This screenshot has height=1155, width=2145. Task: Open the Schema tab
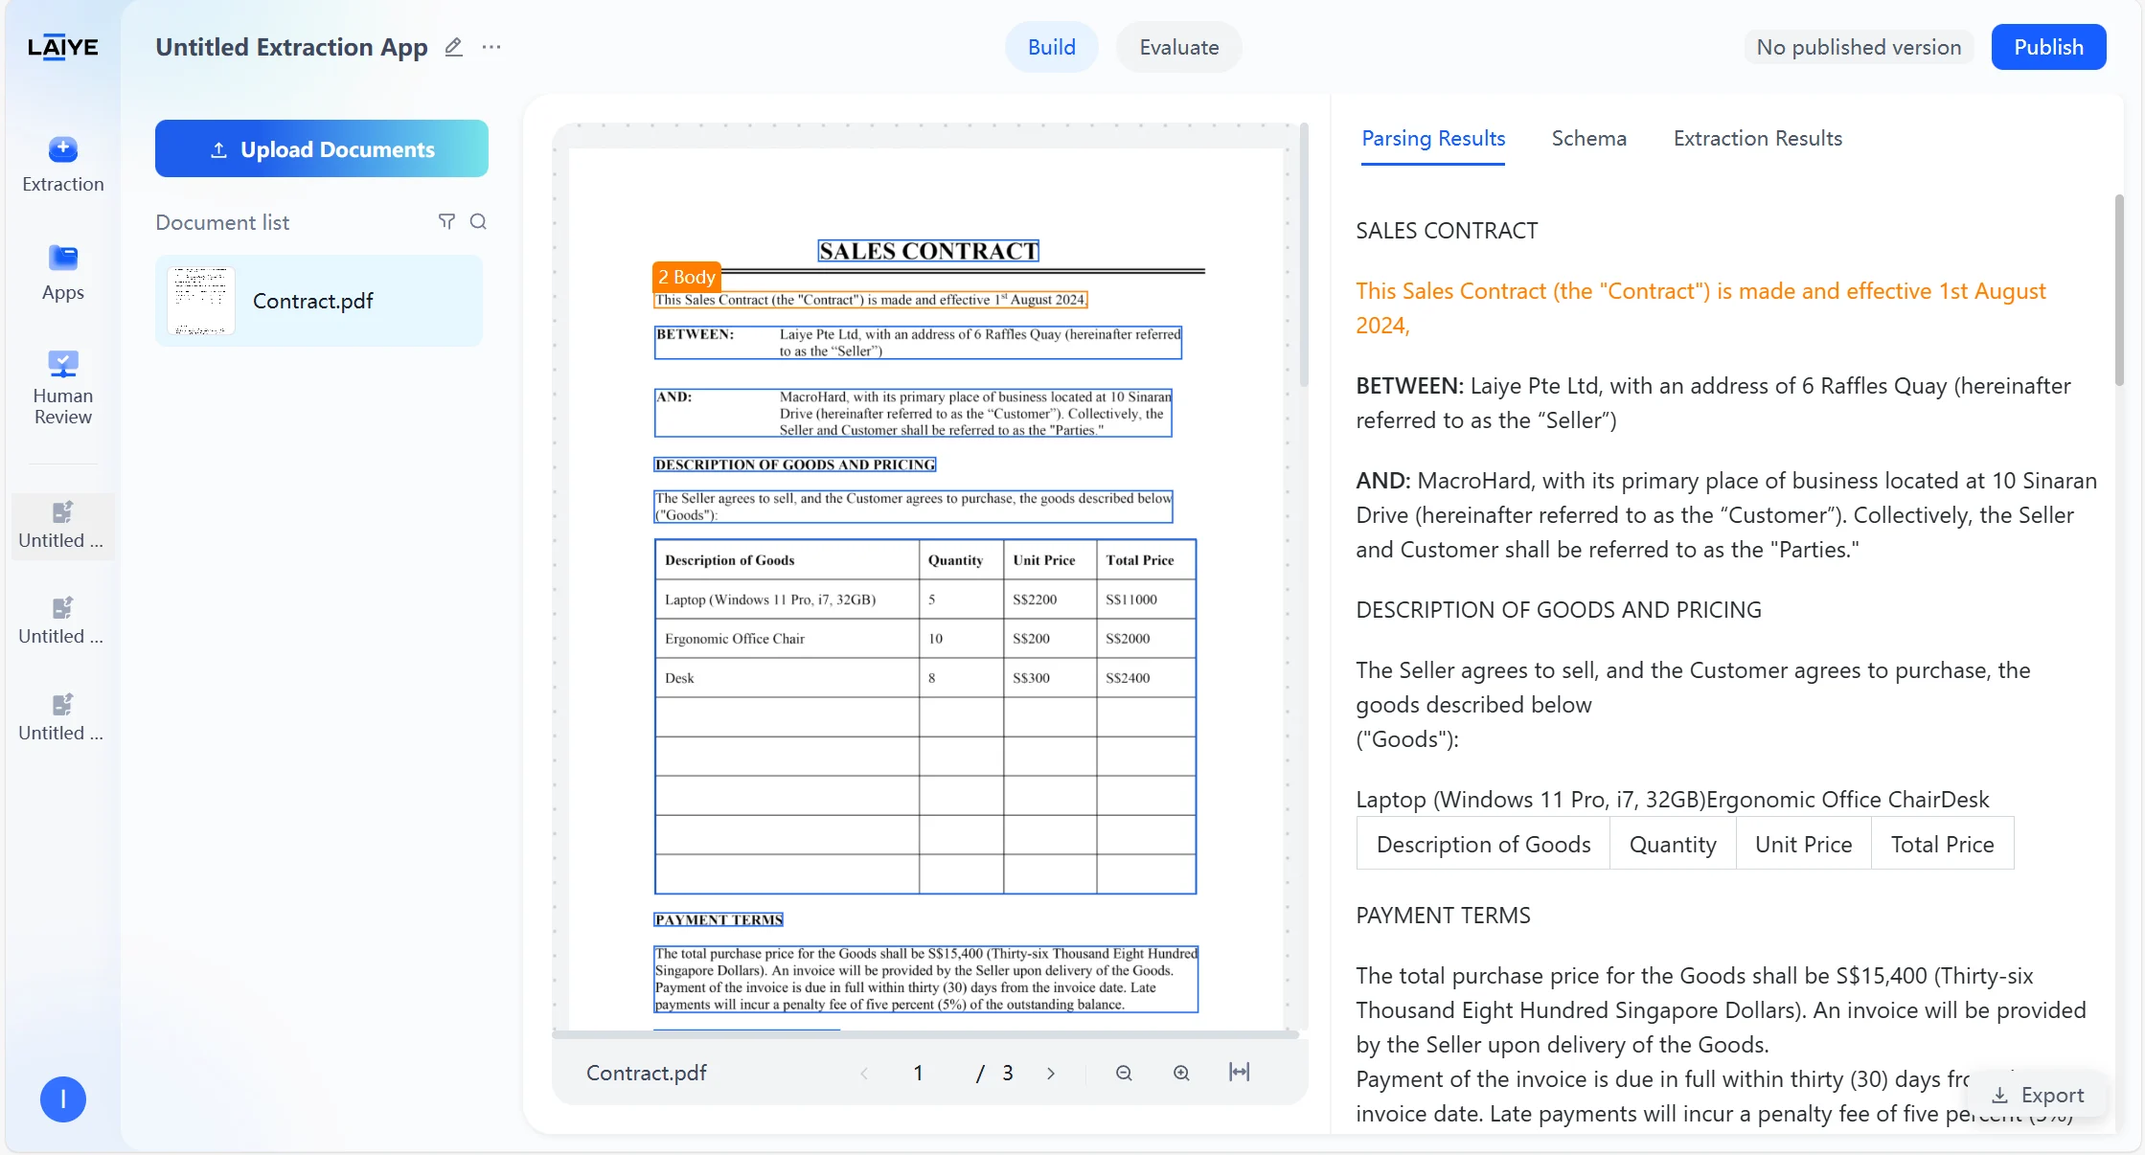pyautogui.click(x=1588, y=139)
